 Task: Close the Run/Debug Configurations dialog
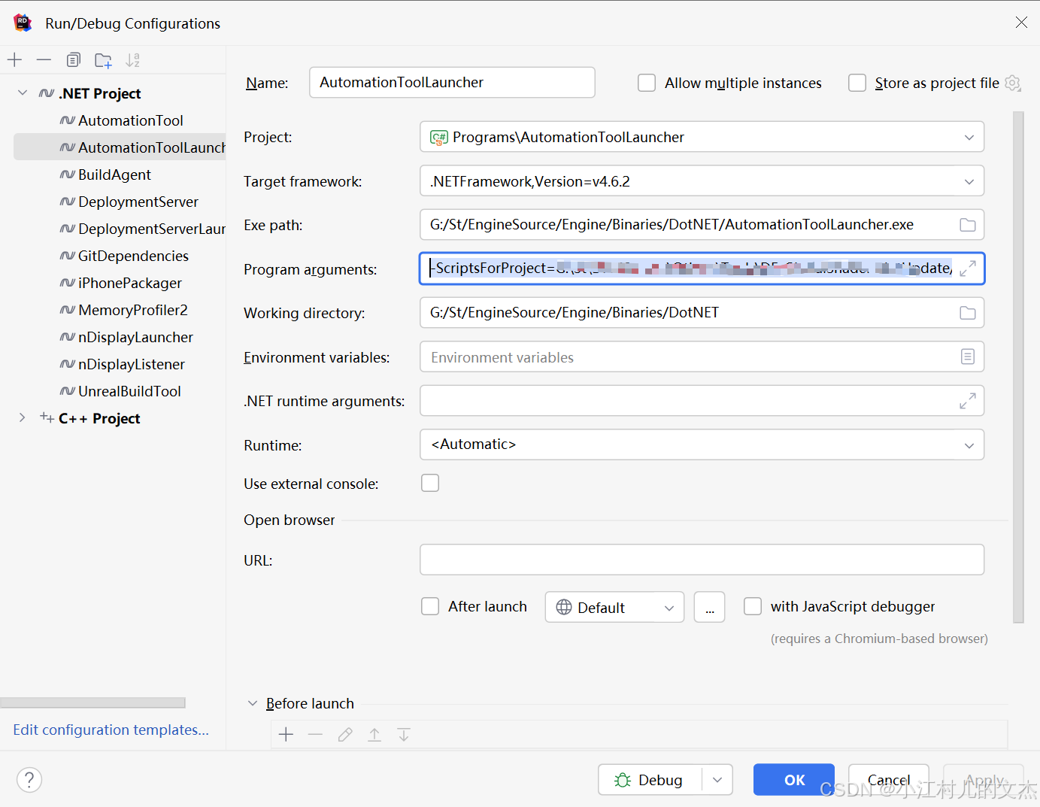click(x=1021, y=23)
